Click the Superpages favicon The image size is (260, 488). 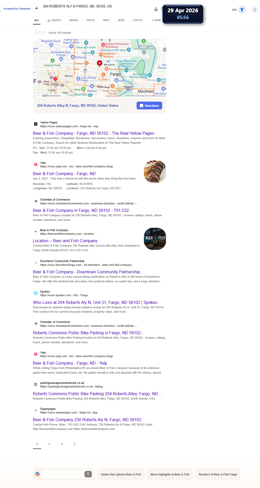pyautogui.click(x=36, y=410)
